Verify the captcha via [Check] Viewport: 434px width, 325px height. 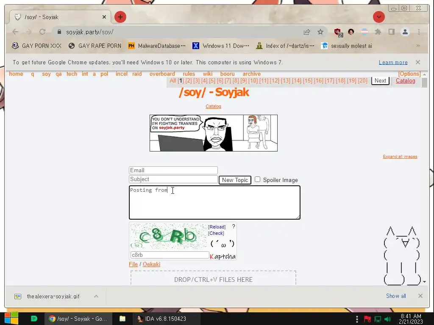216,233
